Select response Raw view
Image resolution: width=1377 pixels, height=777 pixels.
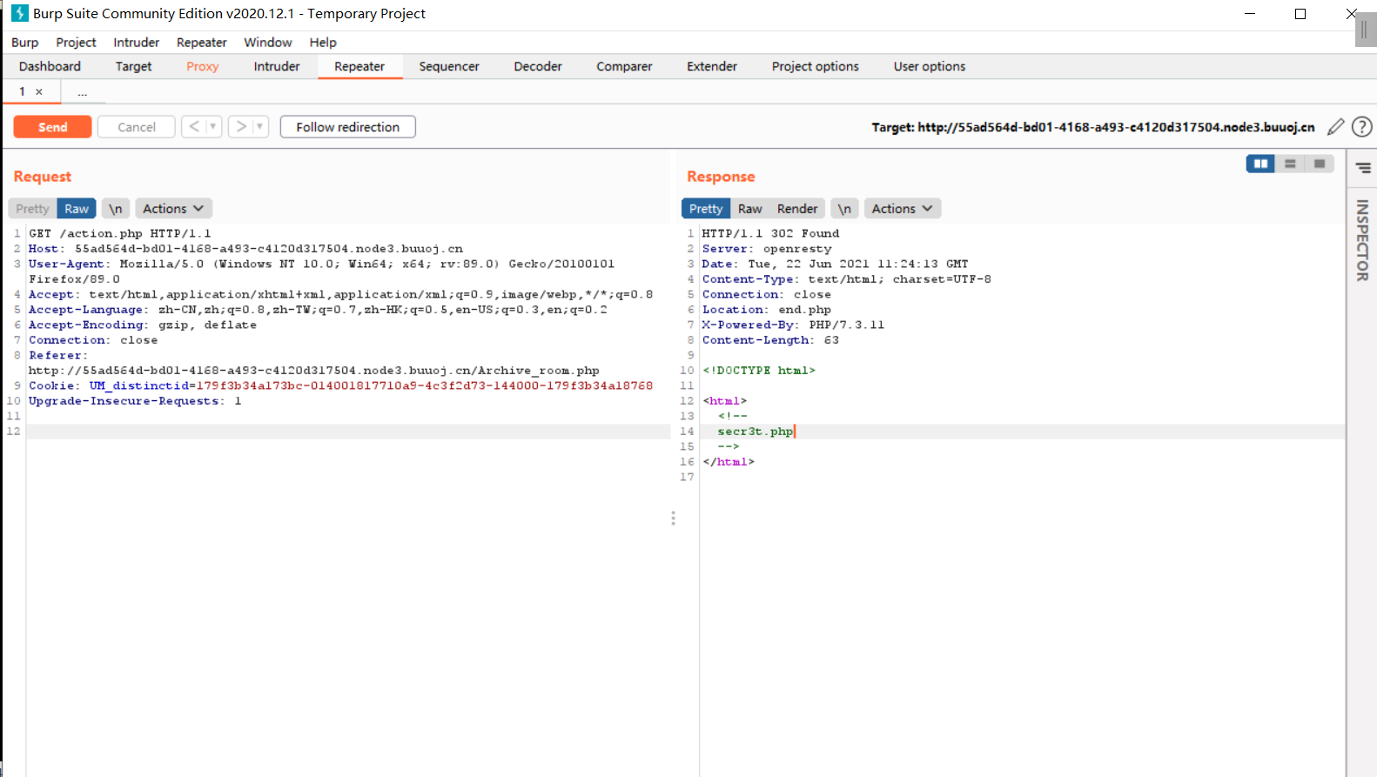[x=749, y=209]
